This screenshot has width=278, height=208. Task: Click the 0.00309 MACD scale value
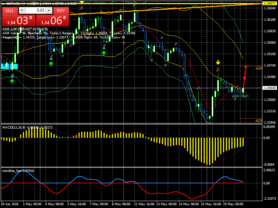click(269, 127)
